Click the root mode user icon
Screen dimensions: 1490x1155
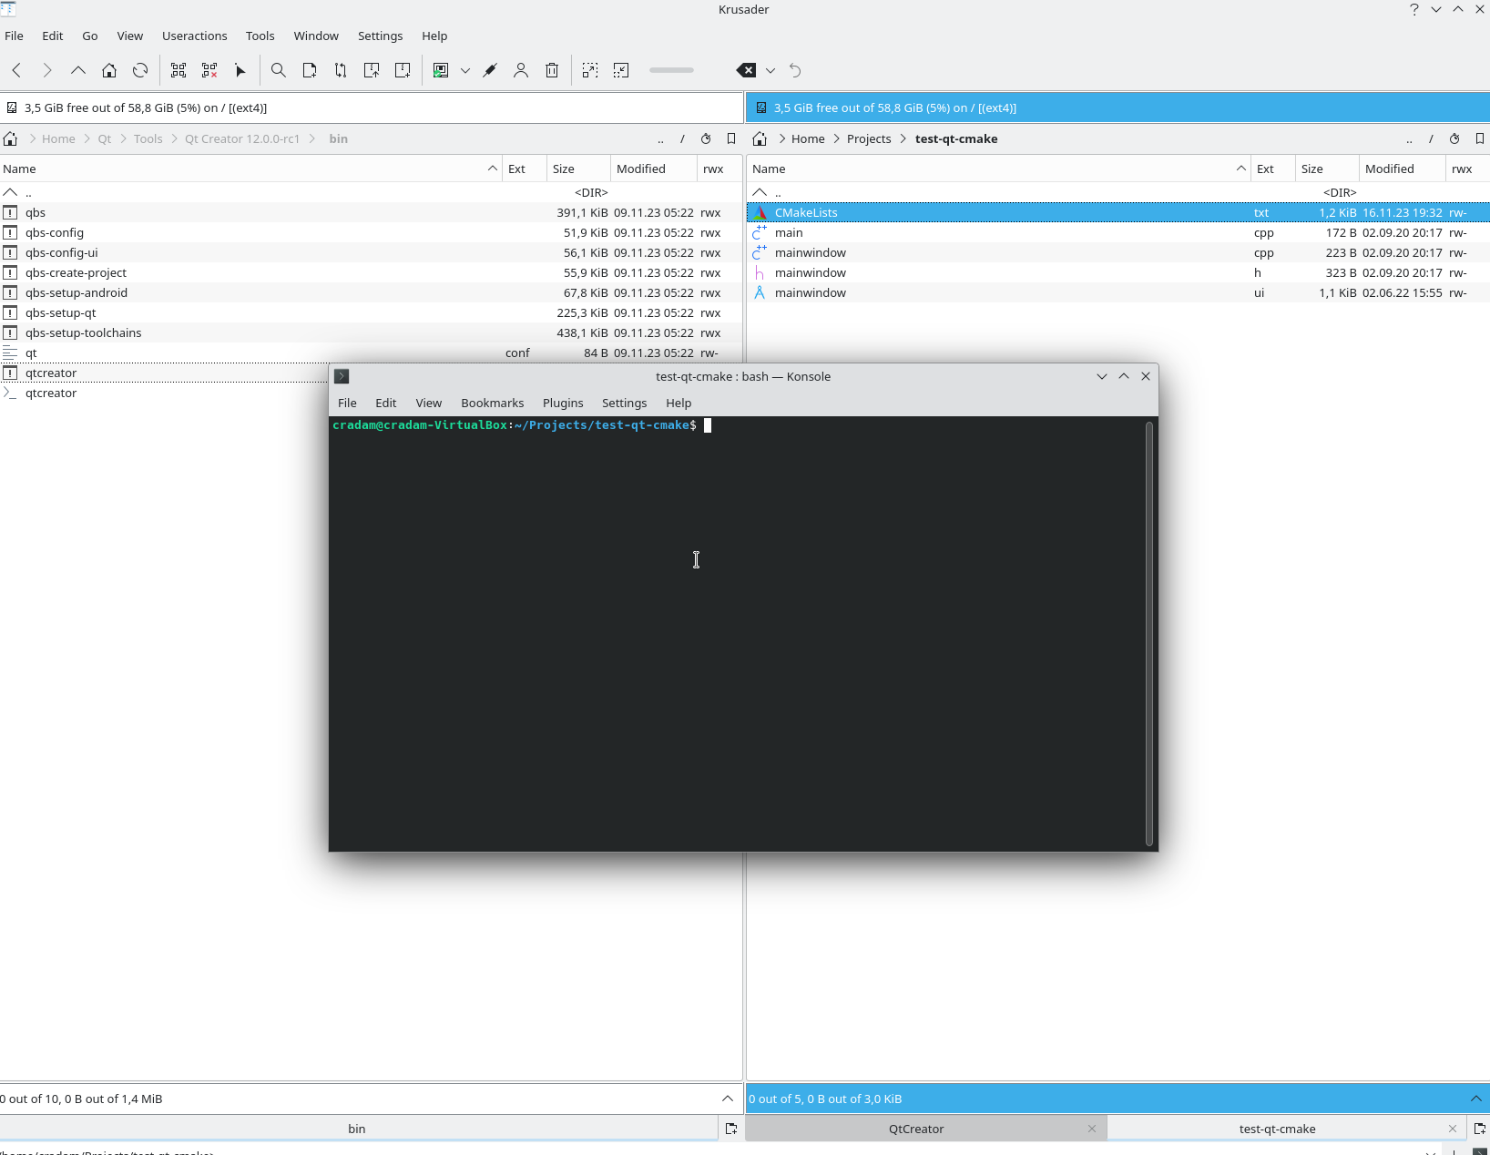(x=521, y=70)
